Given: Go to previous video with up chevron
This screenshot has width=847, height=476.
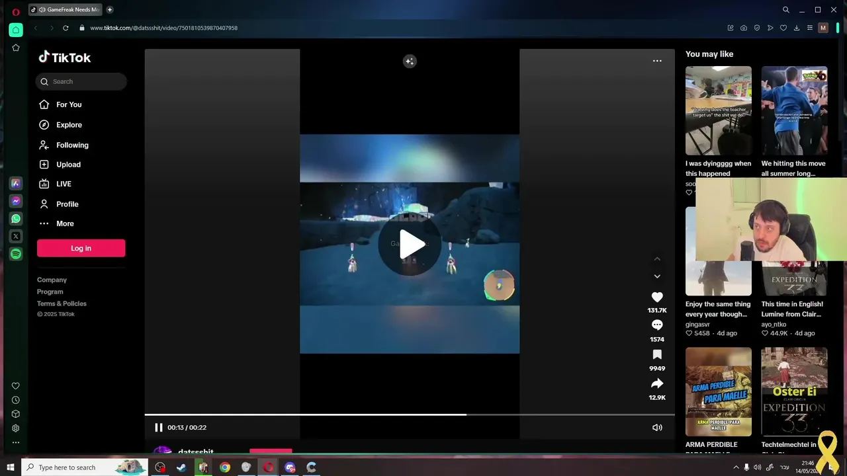Looking at the screenshot, I should [x=657, y=259].
